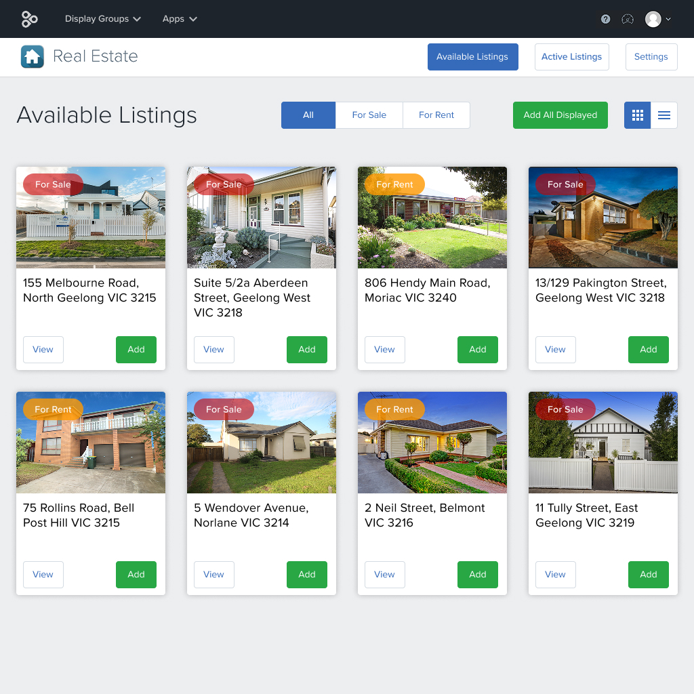Switch to grid view layout
This screenshot has width=694, height=694.
(x=637, y=115)
